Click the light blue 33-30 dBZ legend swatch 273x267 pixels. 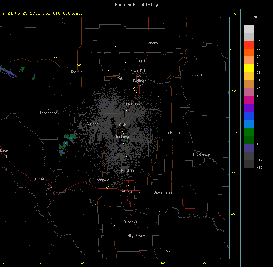[249, 124]
